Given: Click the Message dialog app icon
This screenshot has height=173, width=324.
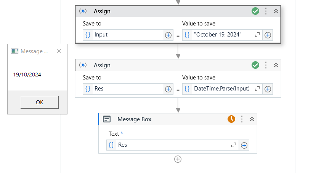Looking at the screenshot, I should (x=14, y=51).
